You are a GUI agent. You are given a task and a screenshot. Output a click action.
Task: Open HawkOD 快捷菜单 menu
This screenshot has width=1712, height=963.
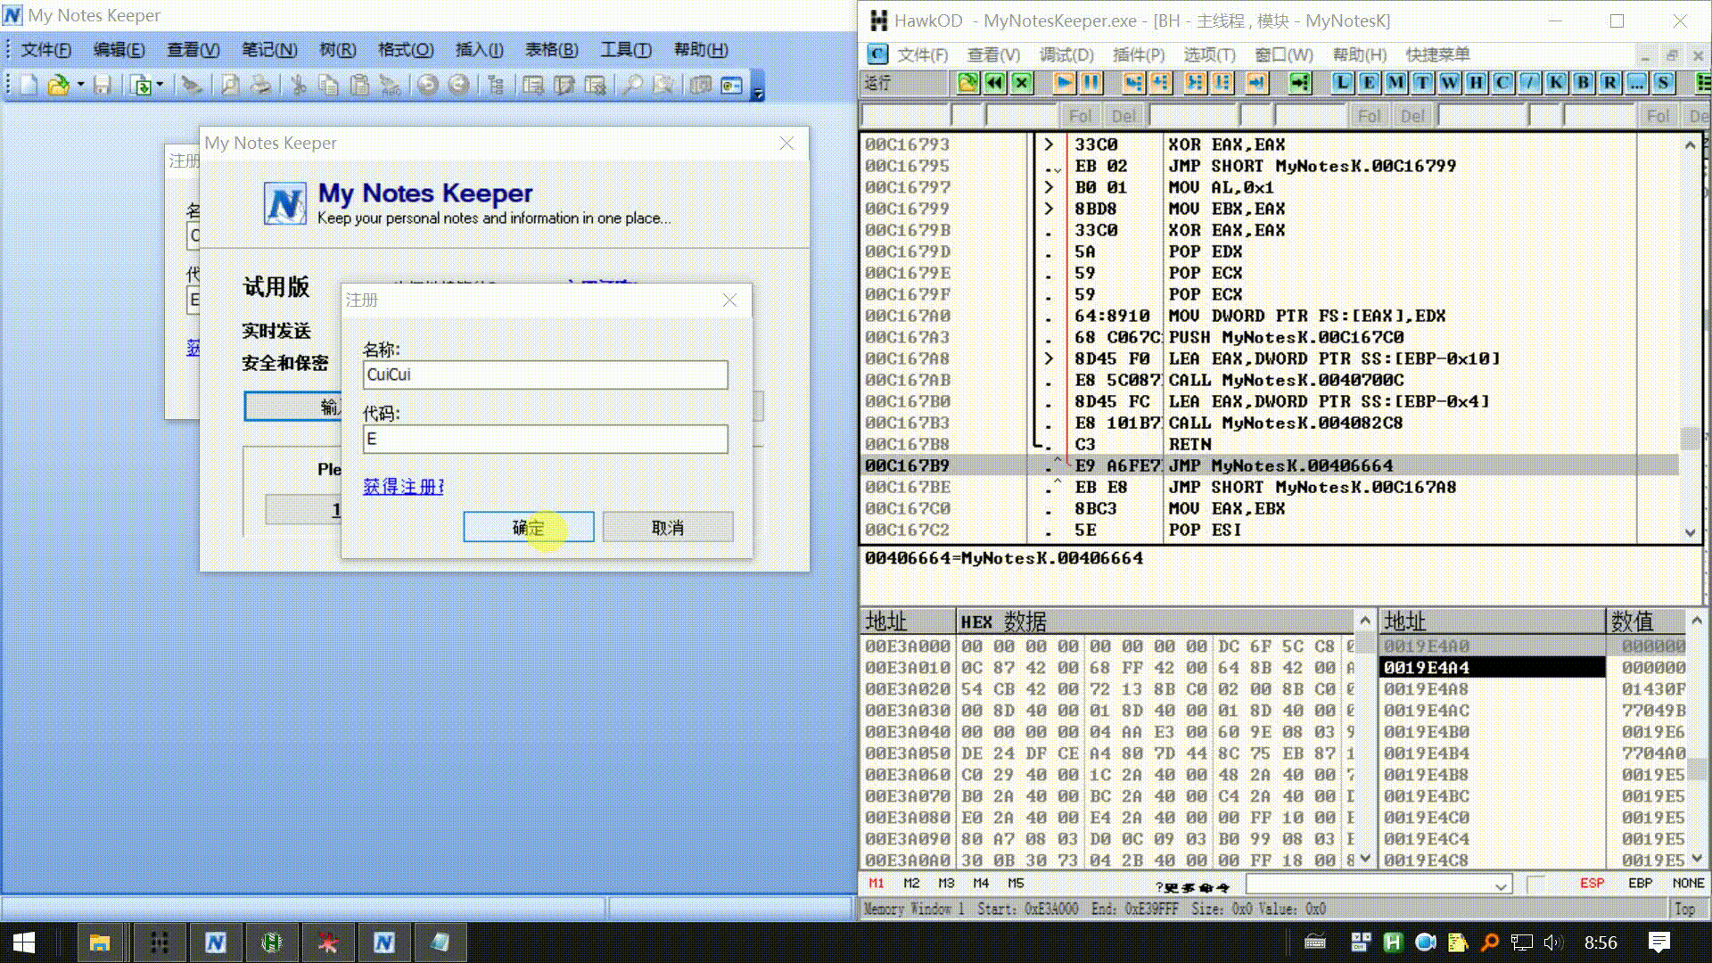point(1437,55)
